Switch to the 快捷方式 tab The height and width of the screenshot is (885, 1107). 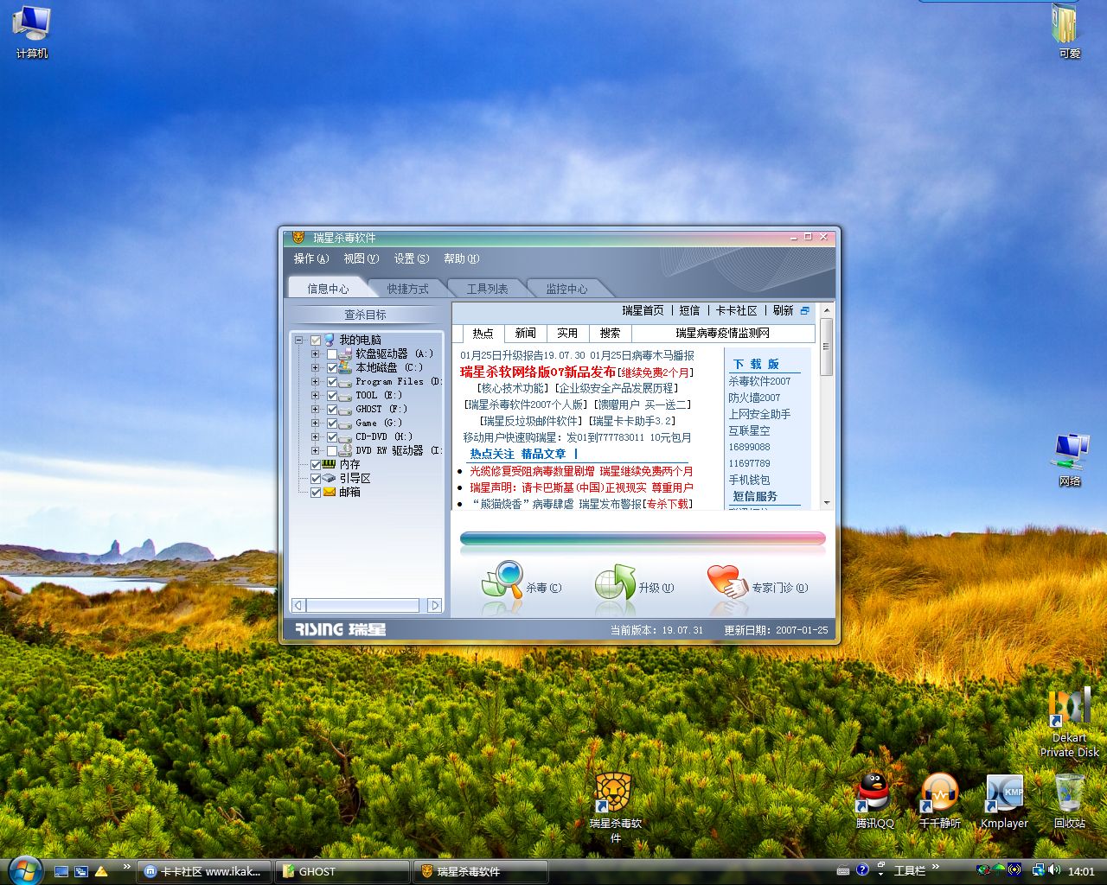(x=407, y=289)
